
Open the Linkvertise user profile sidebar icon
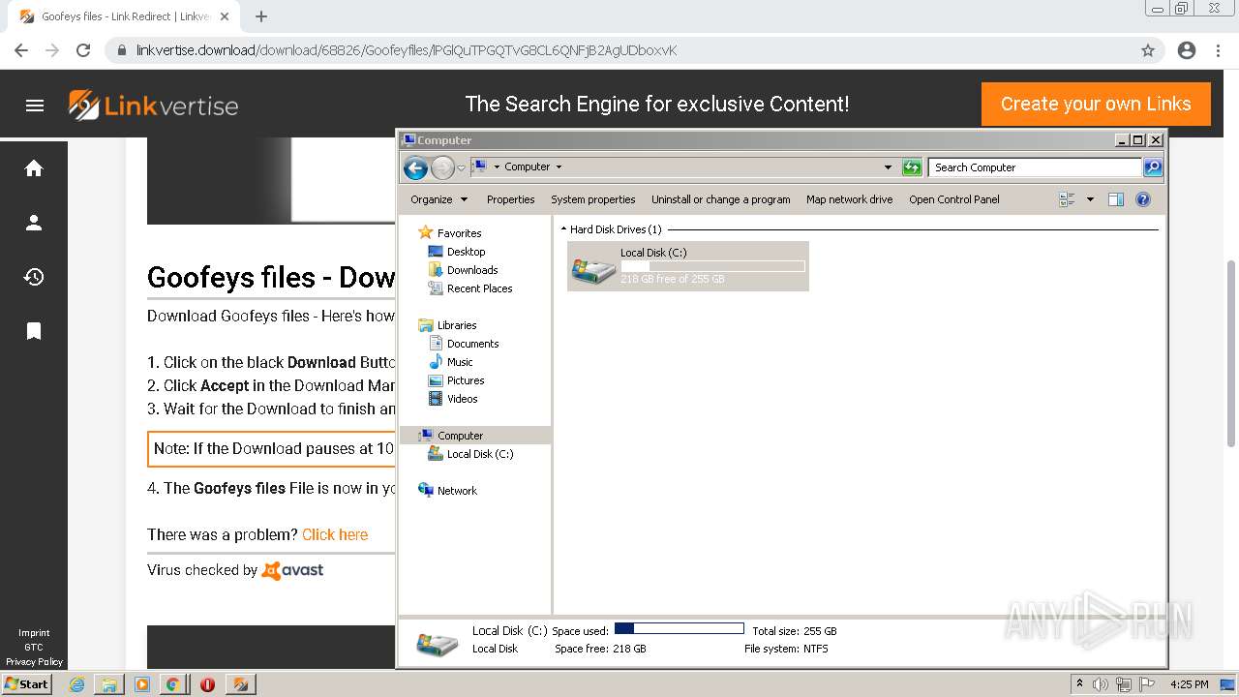[x=34, y=223]
